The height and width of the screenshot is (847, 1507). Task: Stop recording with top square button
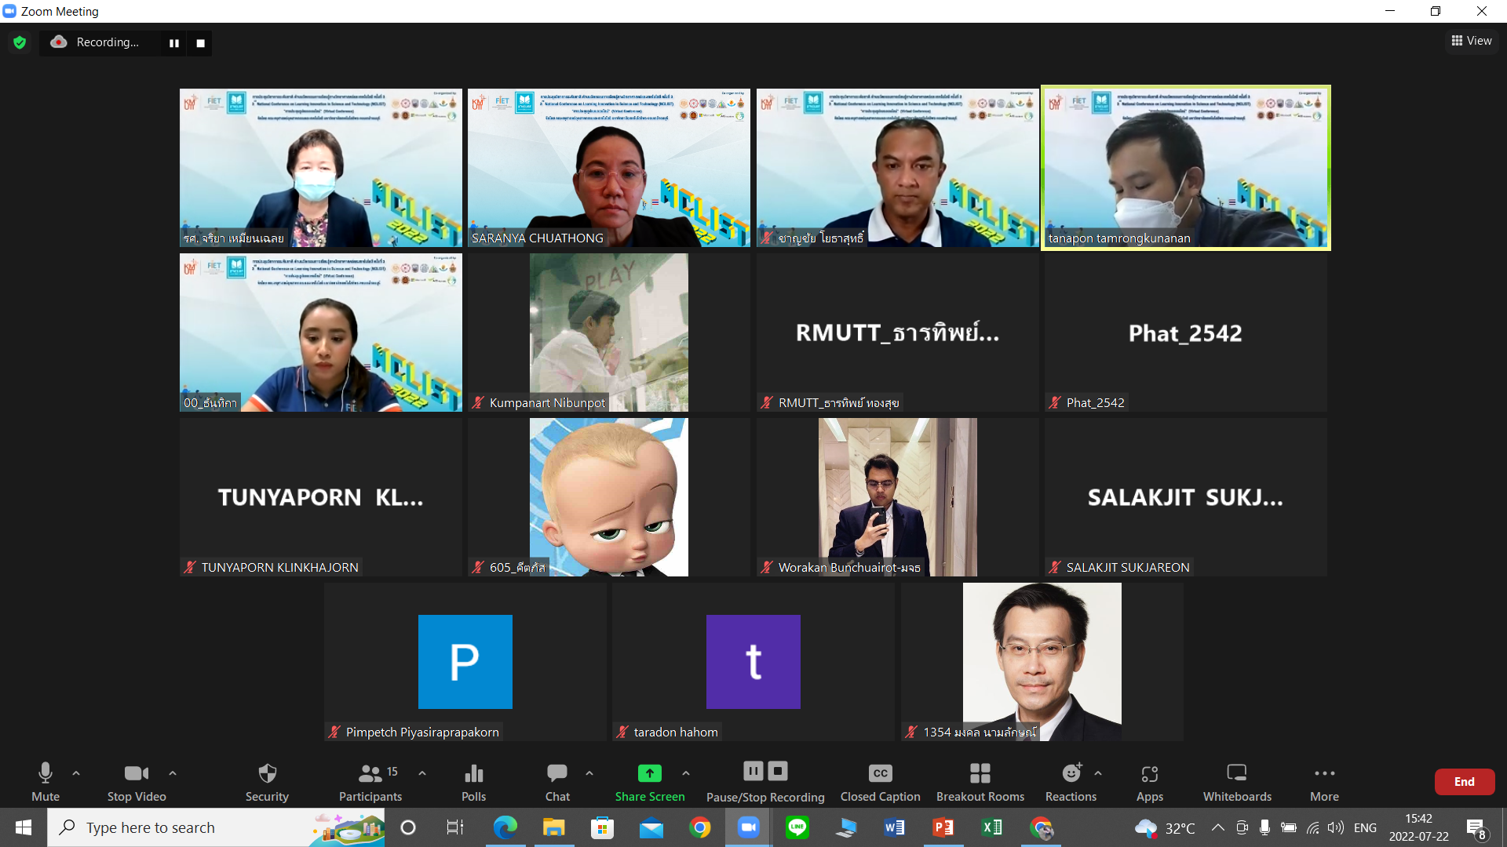tap(201, 43)
